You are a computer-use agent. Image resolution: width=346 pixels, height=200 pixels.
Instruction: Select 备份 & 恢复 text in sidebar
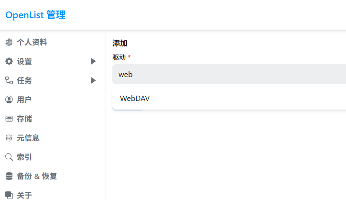pos(37,176)
